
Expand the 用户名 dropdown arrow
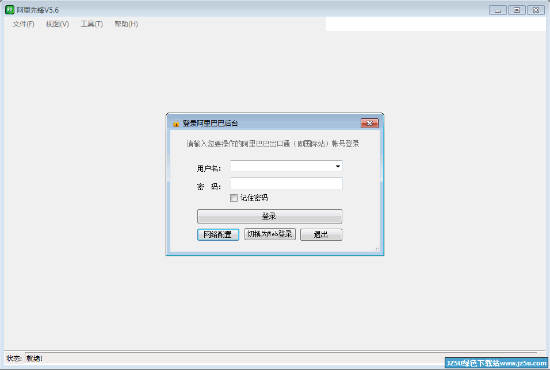(x=338, y=167)
